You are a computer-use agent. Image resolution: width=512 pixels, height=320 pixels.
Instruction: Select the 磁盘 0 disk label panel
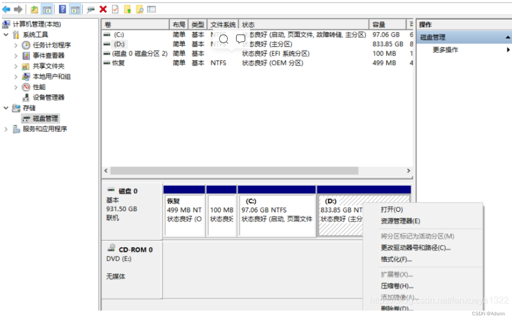131,211
